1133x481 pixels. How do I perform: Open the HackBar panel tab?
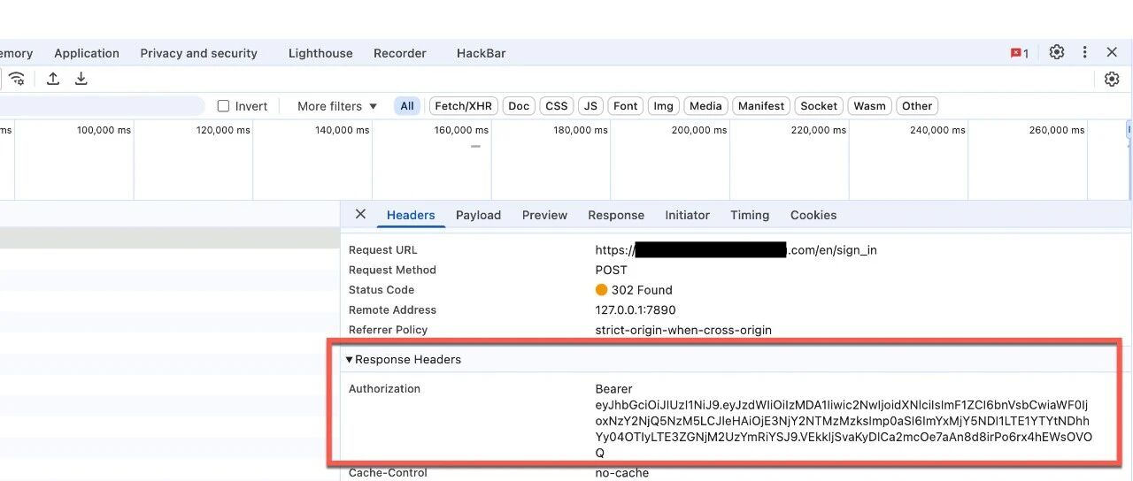click(x=482, y=53)
